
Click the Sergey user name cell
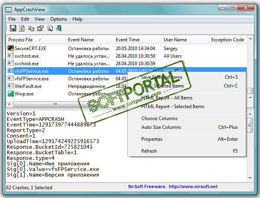coord(170,49)
